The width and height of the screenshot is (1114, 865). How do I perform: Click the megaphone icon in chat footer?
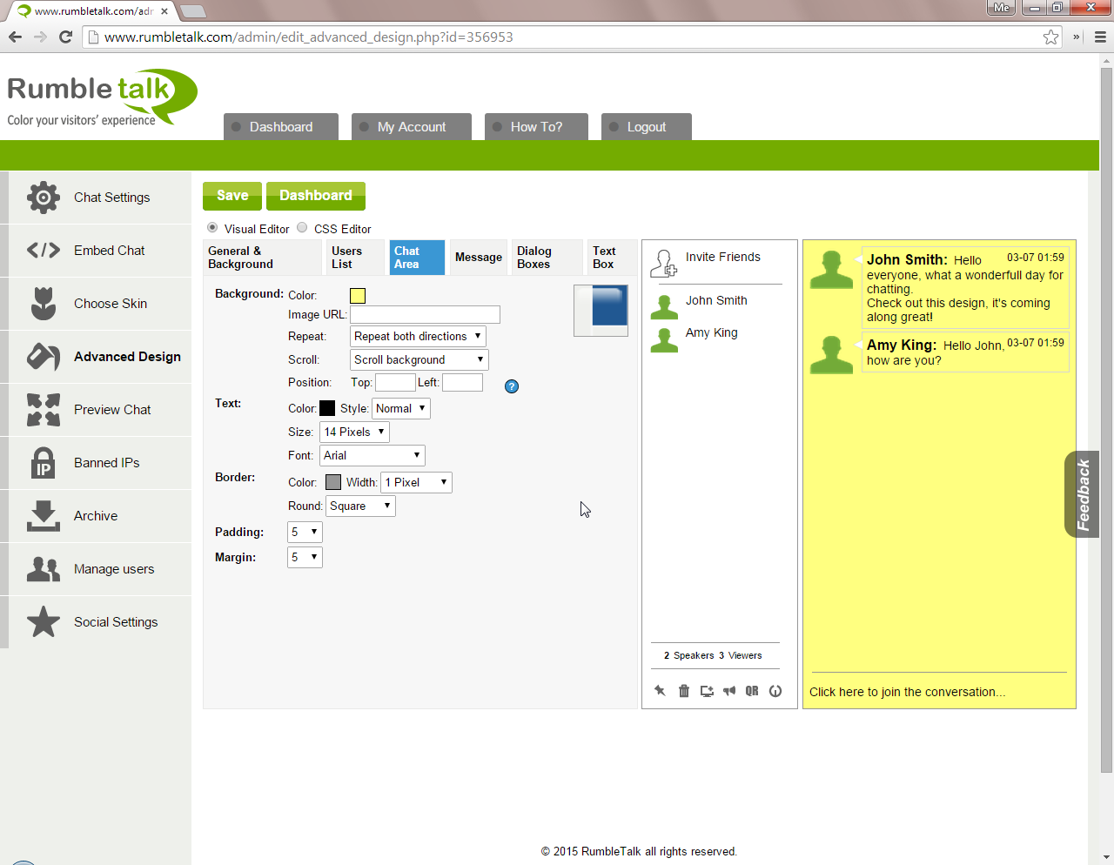(x=729, y=691)
